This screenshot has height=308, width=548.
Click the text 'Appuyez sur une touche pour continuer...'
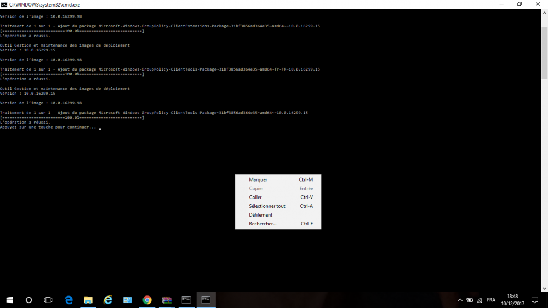(48, 127)
